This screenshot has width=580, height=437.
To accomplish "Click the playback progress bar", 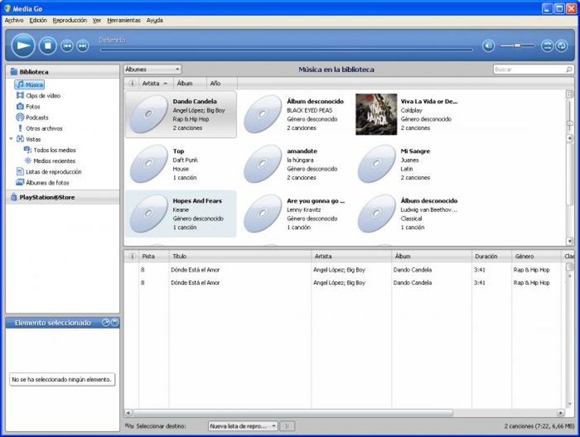I will [286, 49].
